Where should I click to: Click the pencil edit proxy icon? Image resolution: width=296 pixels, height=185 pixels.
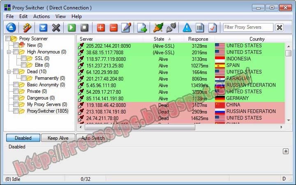127,28
